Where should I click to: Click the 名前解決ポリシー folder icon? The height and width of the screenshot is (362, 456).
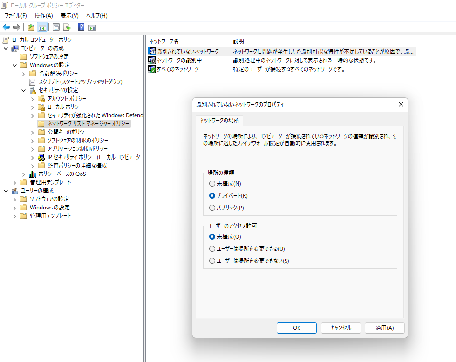tap(33, 73)
